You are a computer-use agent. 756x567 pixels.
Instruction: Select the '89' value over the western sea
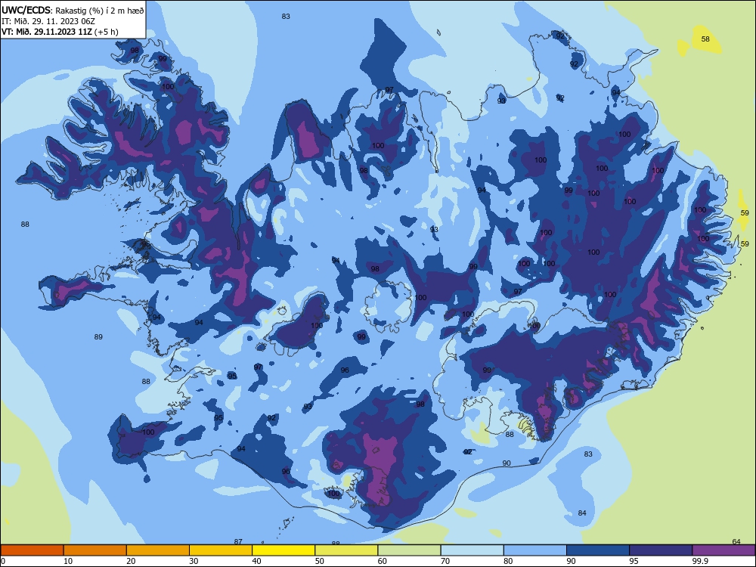tap(98, 337)
